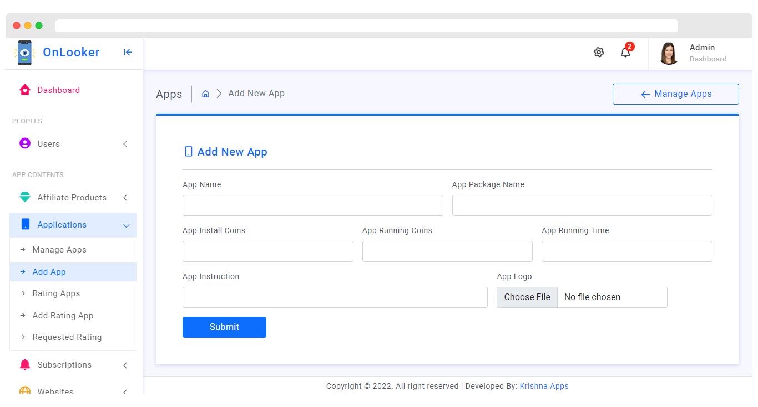Collapse the Applications menu chevron
Screen dimensions: 758x407
pos(126,225)
